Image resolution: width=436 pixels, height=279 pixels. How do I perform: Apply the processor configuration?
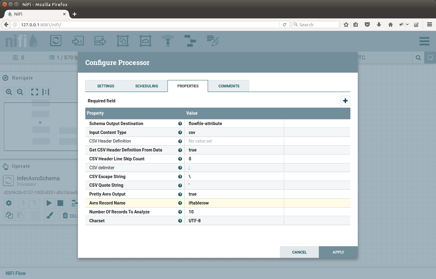pos(338,252)
